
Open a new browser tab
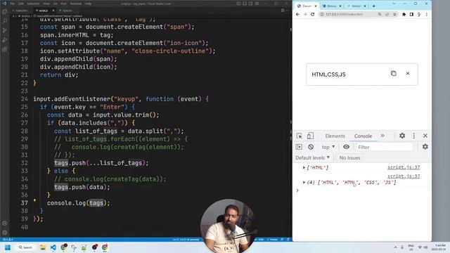point(373,6)
